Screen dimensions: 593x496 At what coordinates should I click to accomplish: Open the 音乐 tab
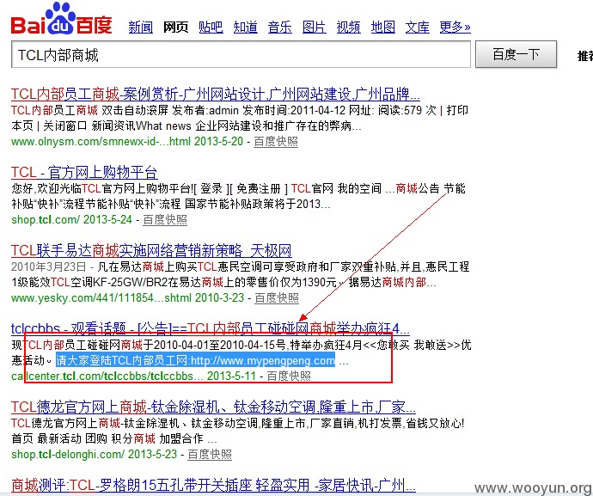click(x=280, y=28)
